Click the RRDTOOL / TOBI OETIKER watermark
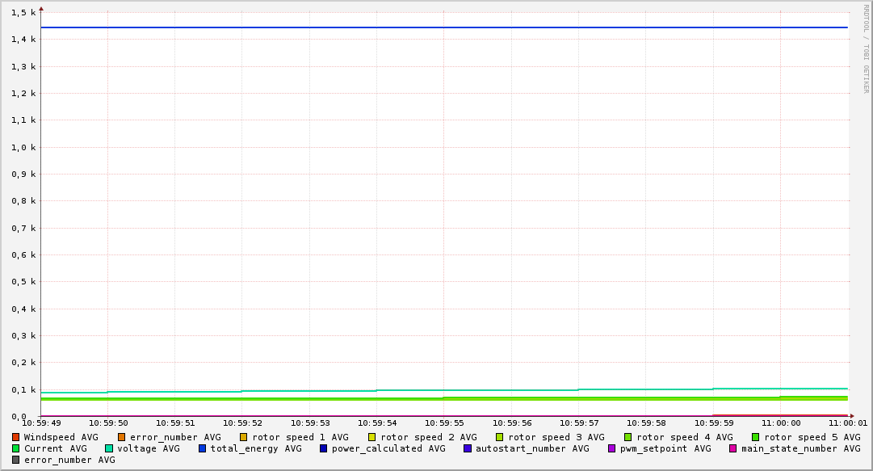873x471 pixels. (x=866, y=48)
